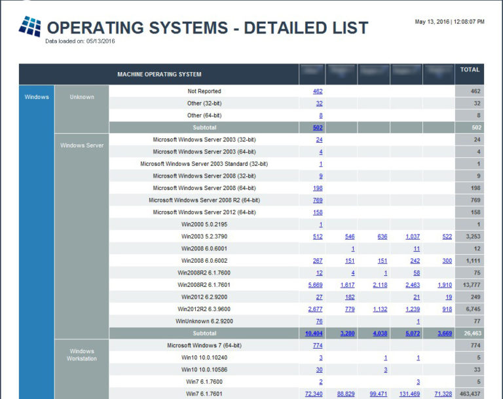Open the 72,340 link in Win7 6.1.7601 row
The height and width of the screenshot is (399, 503).
(314, 394)
